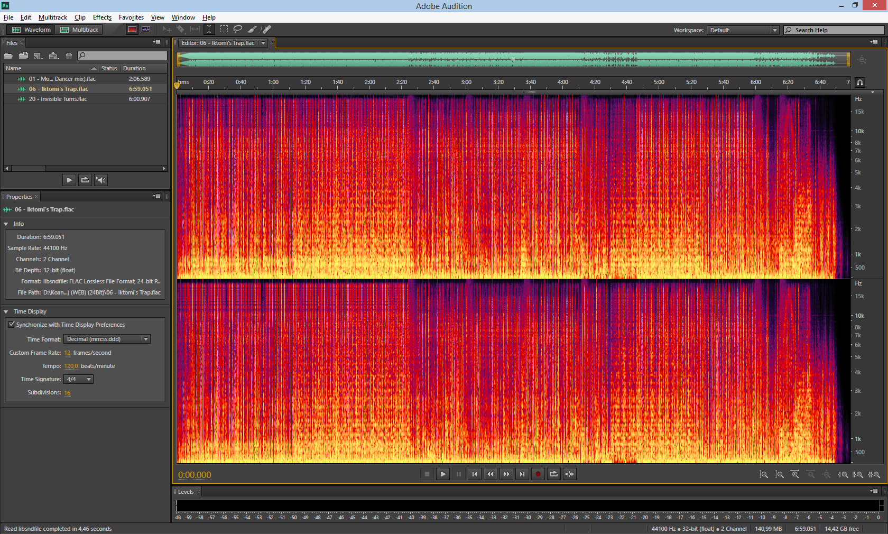Viewport: 888px width, 534px height.
Task: Collapse the Time Display section
Action: tap(6, 312)
